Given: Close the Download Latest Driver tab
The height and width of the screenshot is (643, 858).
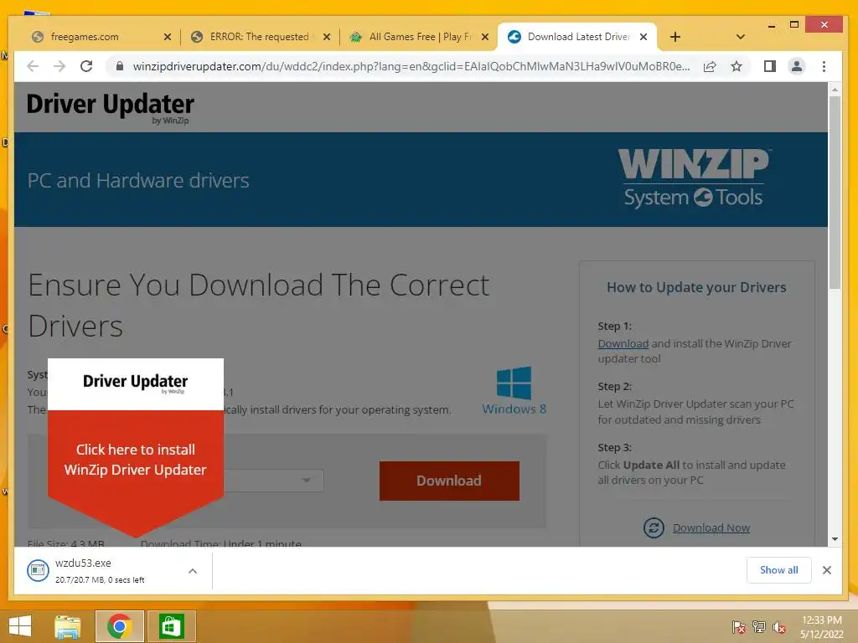Looking at the screenshot, I should click(x=643, y=37).
